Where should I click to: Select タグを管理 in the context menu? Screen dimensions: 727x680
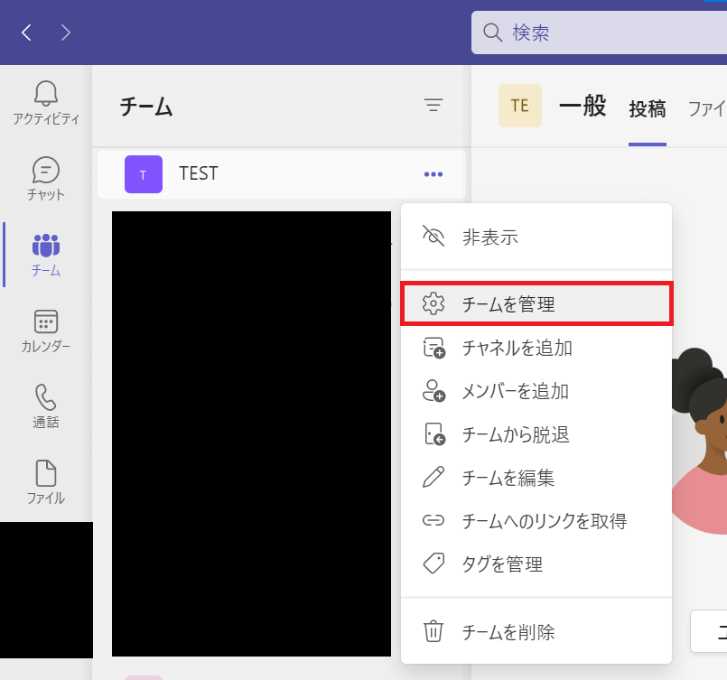pyautogui.click(x=536, y=564)
